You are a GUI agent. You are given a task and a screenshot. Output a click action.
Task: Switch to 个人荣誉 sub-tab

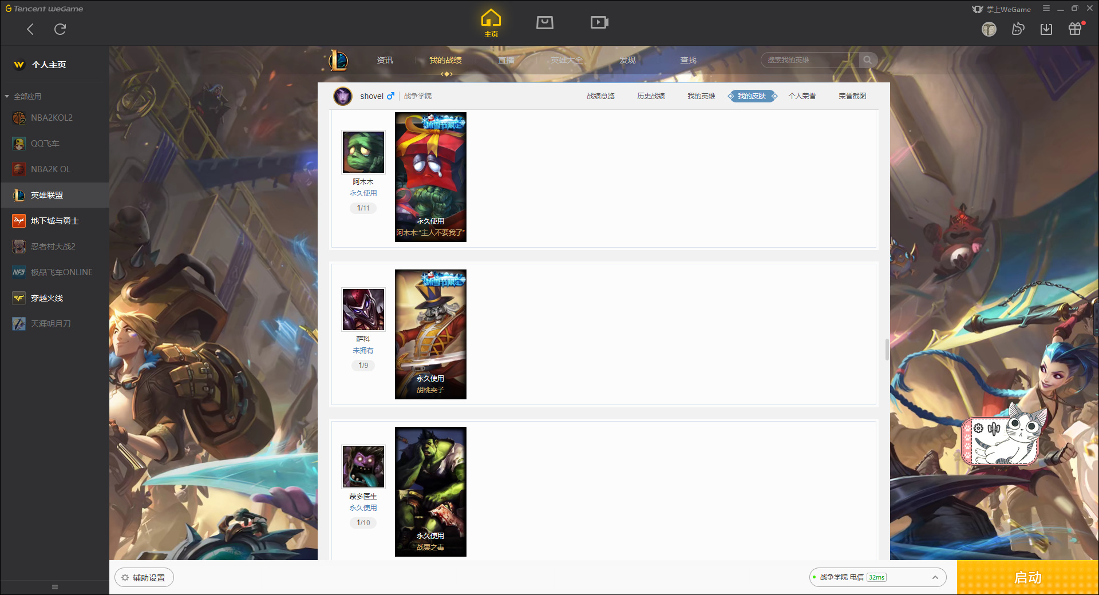tap(802, 96)
